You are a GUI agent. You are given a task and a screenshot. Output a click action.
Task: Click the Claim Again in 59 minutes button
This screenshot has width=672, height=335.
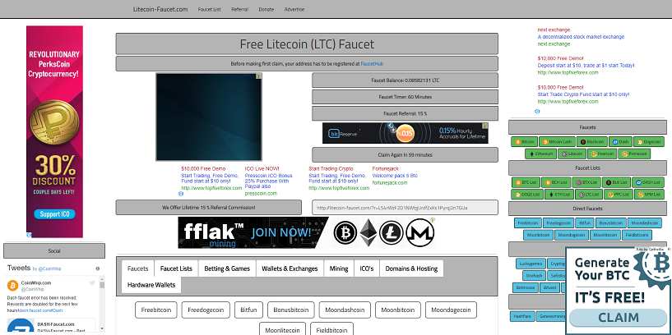coord(405,155)
